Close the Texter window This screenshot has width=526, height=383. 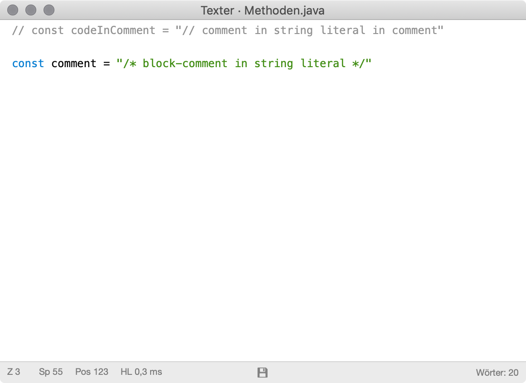coord(13,10)
